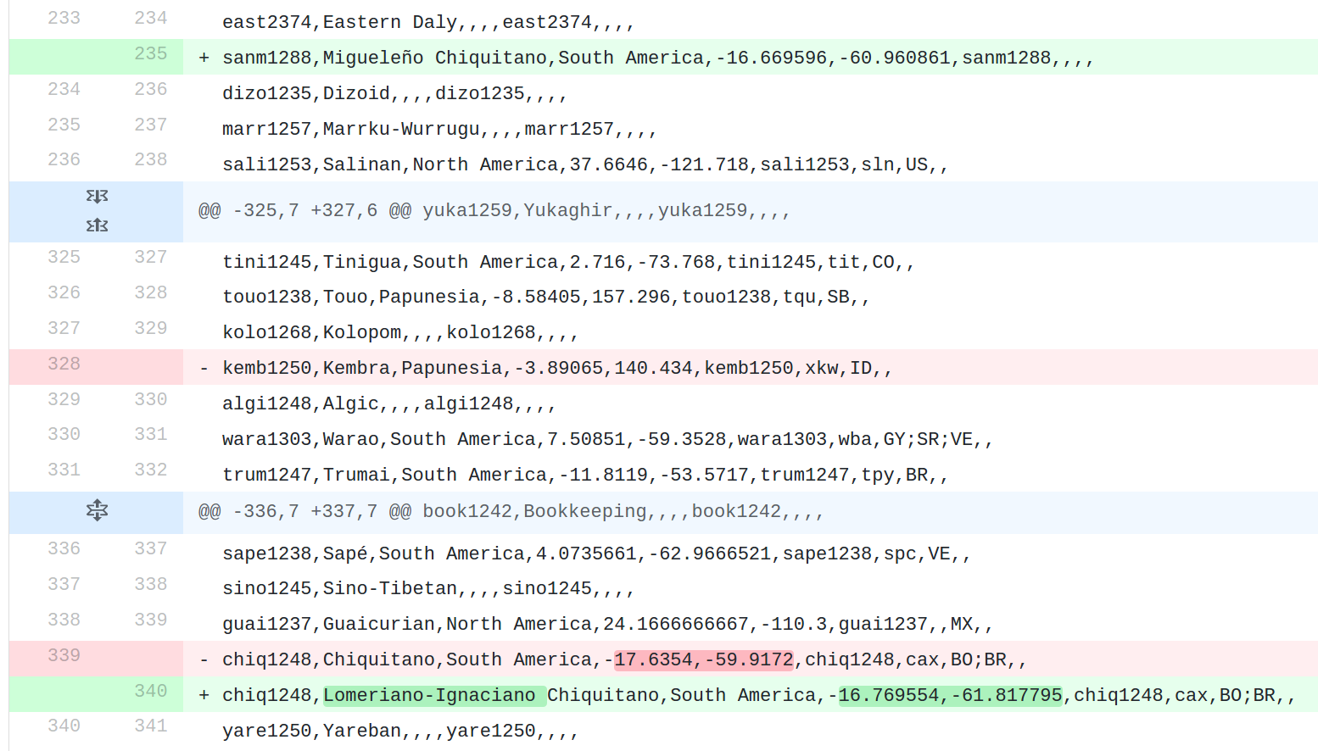Click the trum1247 Trumai line
Viewport: 1318px width, 751px height.
(585, 475)
